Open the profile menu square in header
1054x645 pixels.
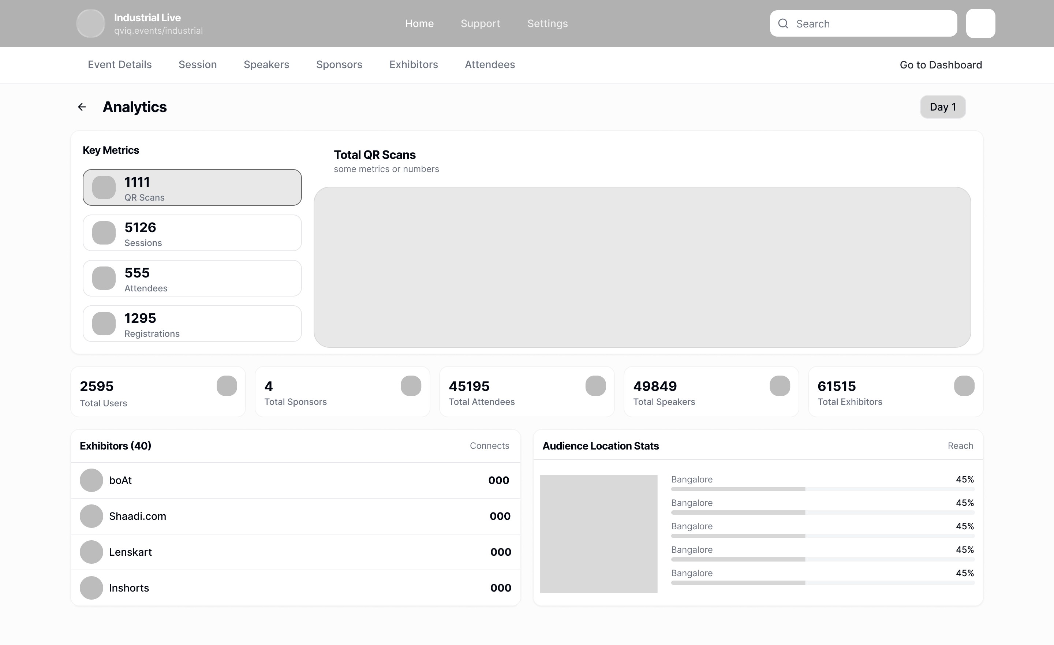coord(980,23)
